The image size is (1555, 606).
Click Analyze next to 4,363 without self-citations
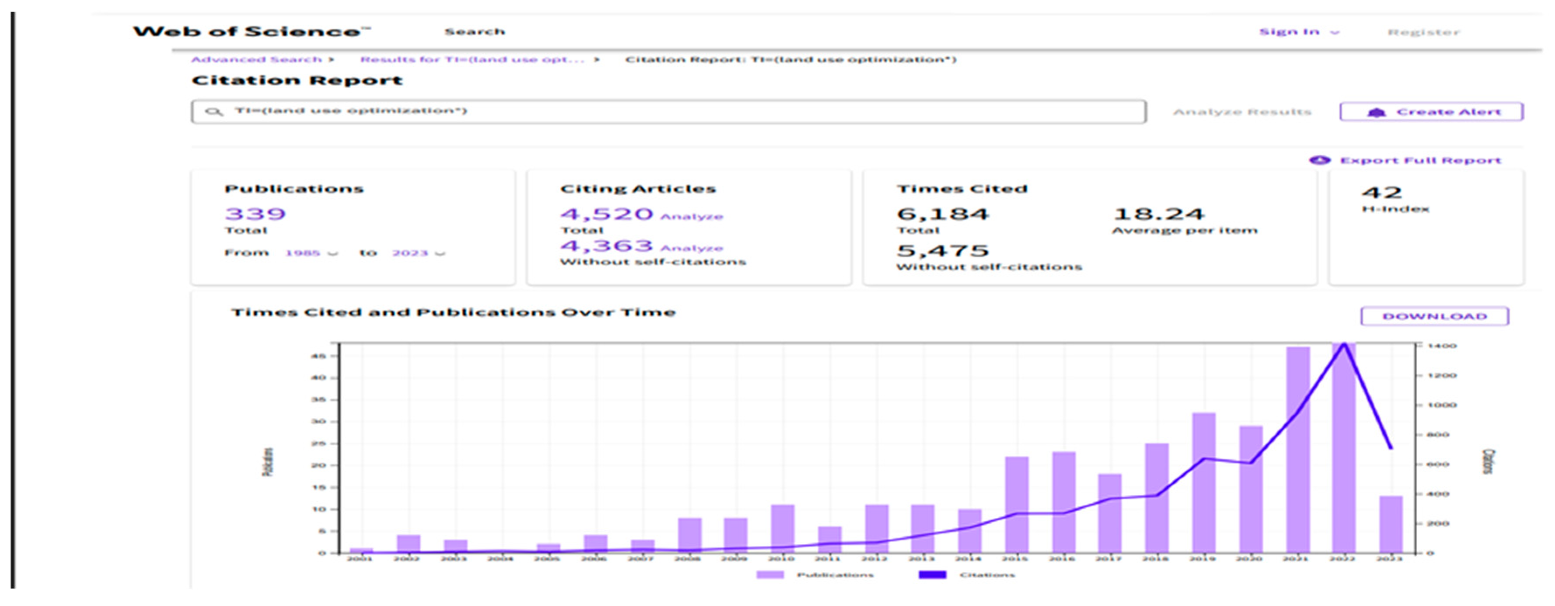691,248
